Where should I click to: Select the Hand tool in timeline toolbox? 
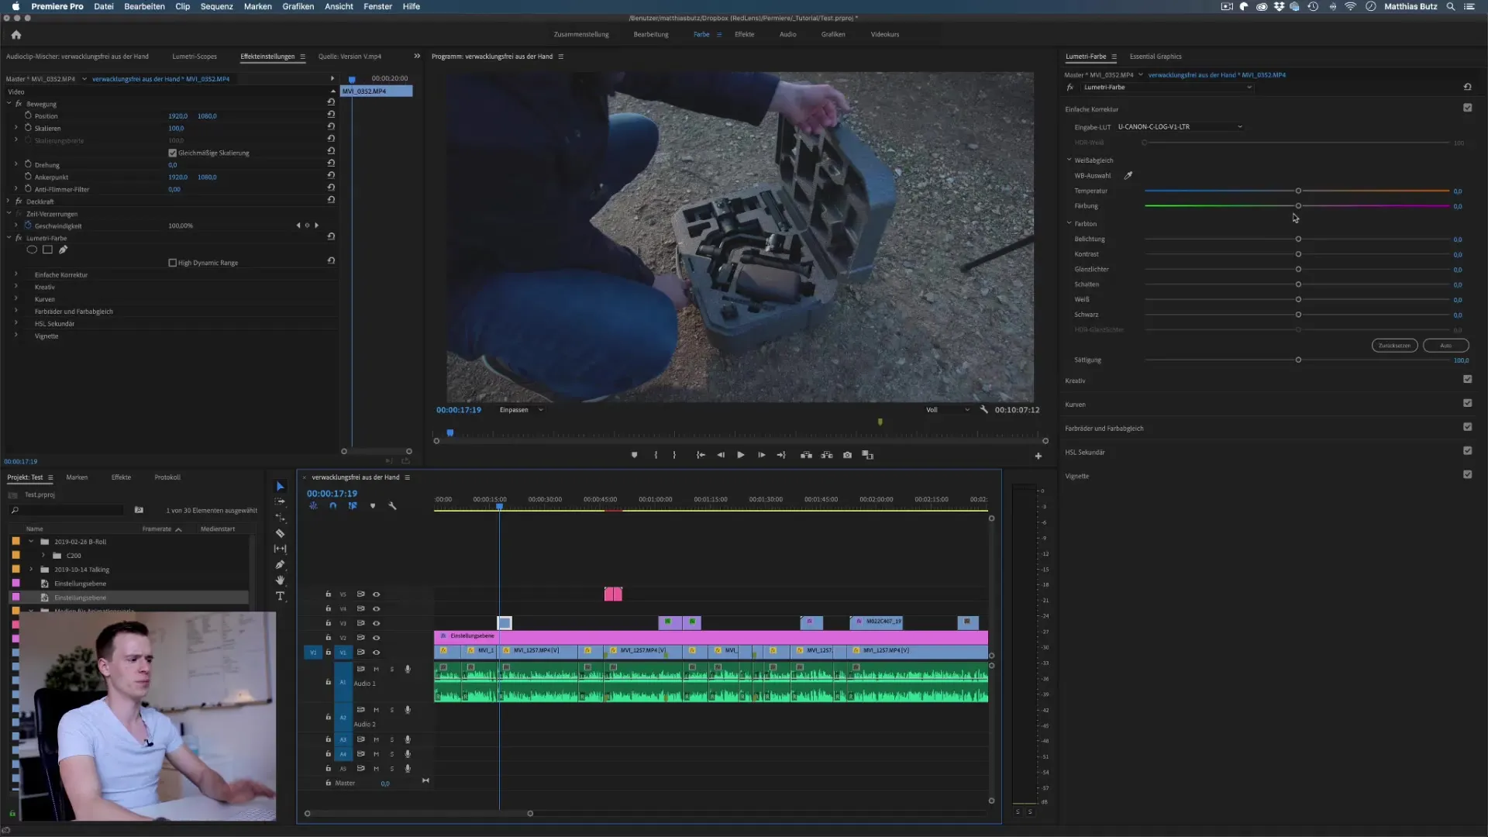[281, 580]
